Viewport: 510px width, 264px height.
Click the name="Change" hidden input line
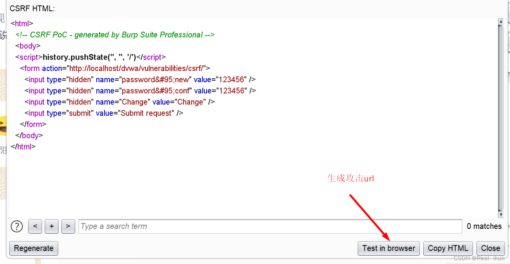coord(120,102)
